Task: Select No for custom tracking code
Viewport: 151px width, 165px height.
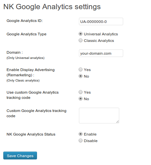Action: coord(81,99)
